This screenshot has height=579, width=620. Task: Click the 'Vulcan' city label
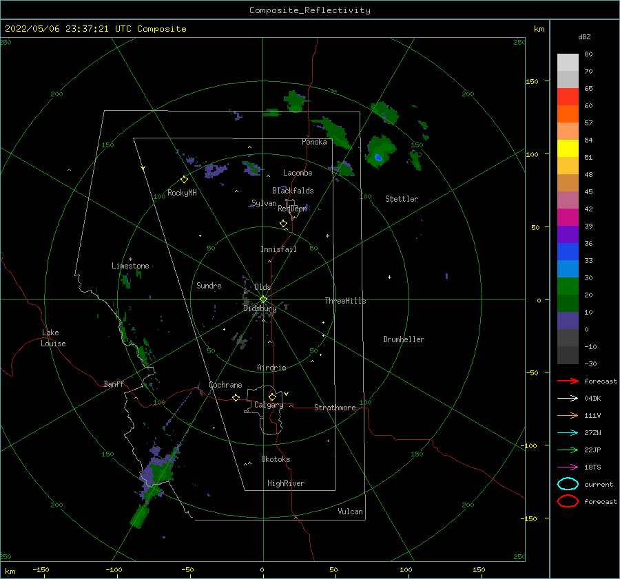[x=350, y=512]
